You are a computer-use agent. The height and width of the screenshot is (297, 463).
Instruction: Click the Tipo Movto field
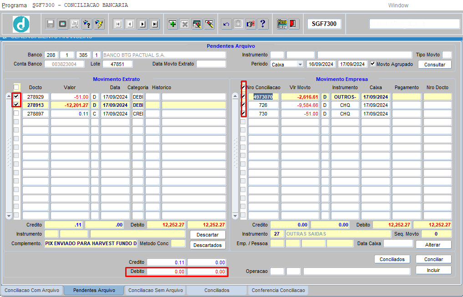coord(447,55)
